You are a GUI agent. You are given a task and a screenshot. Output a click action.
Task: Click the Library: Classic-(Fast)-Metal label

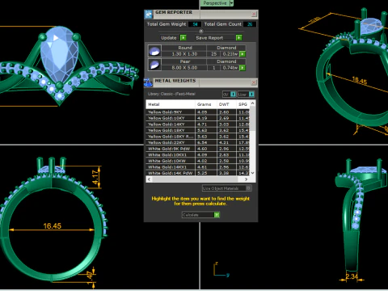(x=171, y=94)
